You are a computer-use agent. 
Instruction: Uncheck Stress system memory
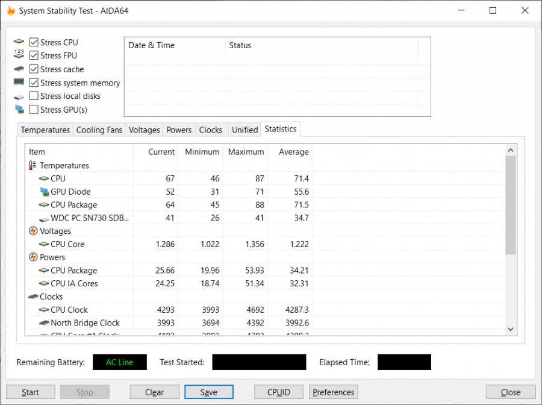coord(34,83)
